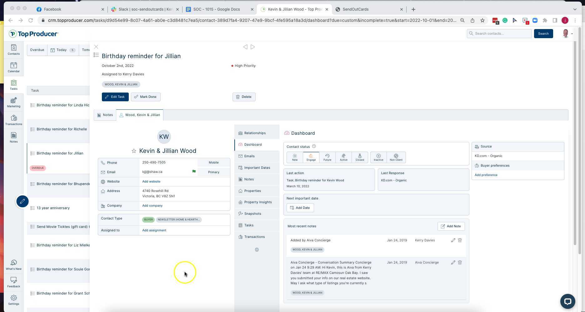Open the Marketing sidebar icon
Viewport: 585px width, 312px height.
(x=13, y=102)
